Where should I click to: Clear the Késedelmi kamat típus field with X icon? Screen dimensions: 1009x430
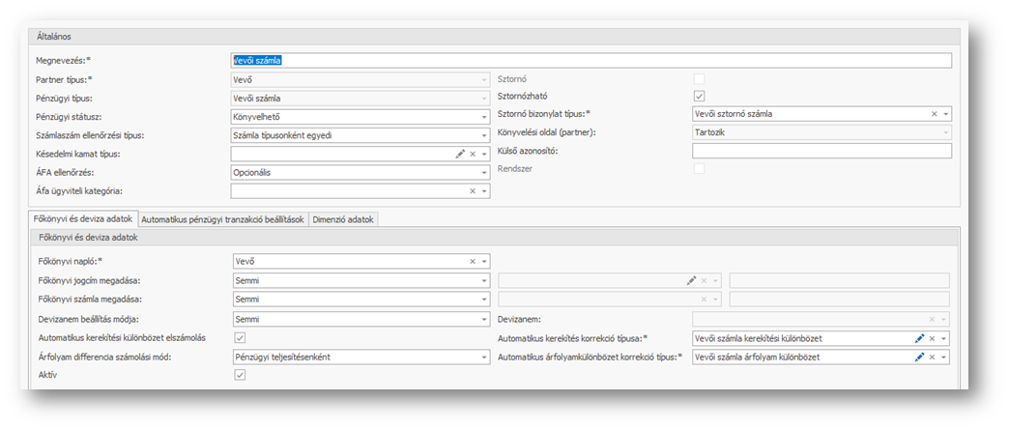(473, 154)
